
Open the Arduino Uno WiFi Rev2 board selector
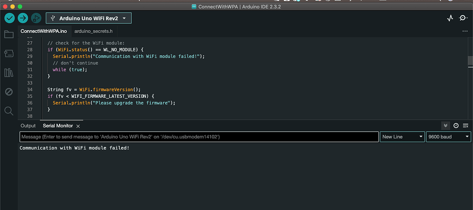89,18
